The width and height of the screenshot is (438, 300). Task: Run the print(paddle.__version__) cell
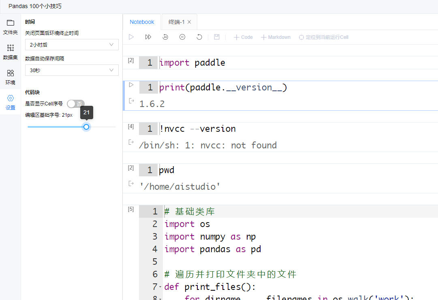coord(131,85)
